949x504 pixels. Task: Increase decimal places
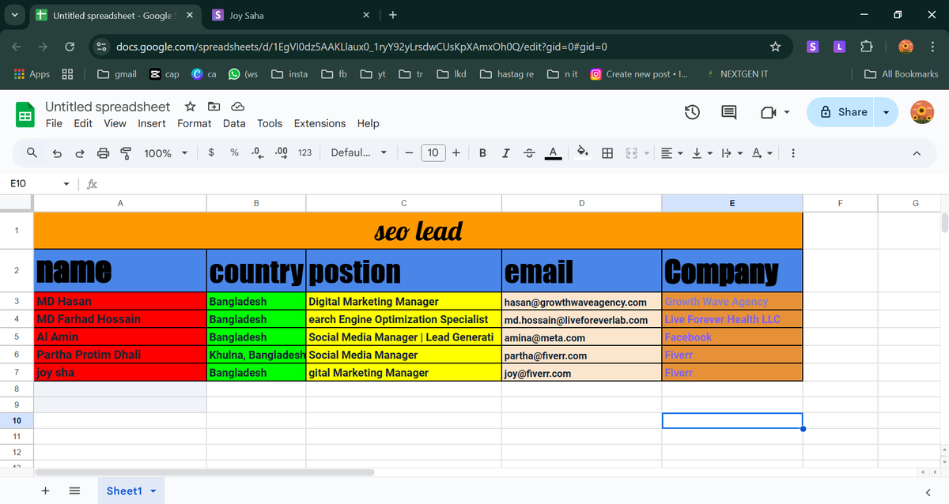coord(281,153)
